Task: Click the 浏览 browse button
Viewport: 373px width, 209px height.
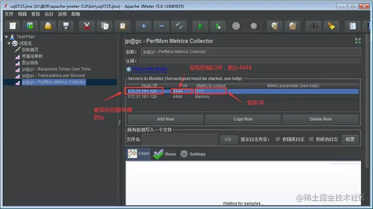Action: click(229, 140)
